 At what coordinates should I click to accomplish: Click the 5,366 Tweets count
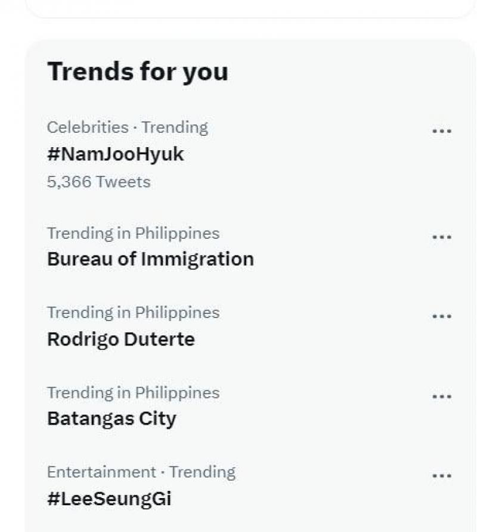pos(98,182)
